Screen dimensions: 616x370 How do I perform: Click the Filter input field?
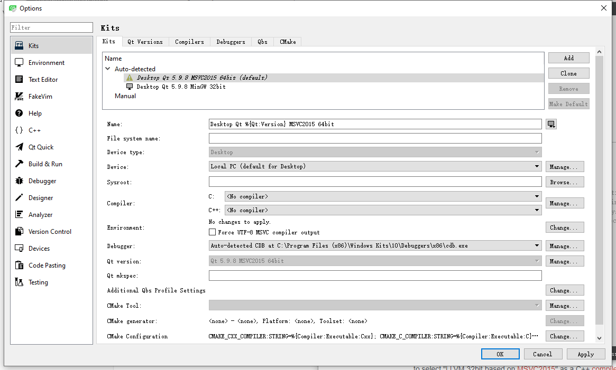tap(51, 27)
